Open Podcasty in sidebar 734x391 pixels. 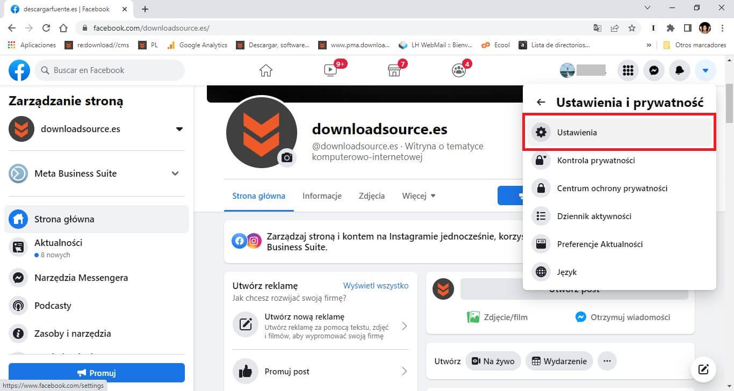pos(97,306)
